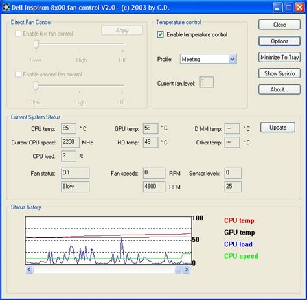The width and height of the screenshot is (307, 300).
Task: Click the Close button in the side panel
Action: coord(279,25)
